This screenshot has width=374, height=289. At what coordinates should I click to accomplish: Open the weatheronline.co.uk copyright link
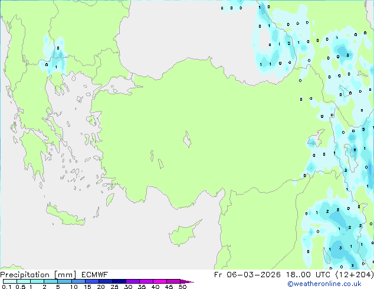(324, 284)
